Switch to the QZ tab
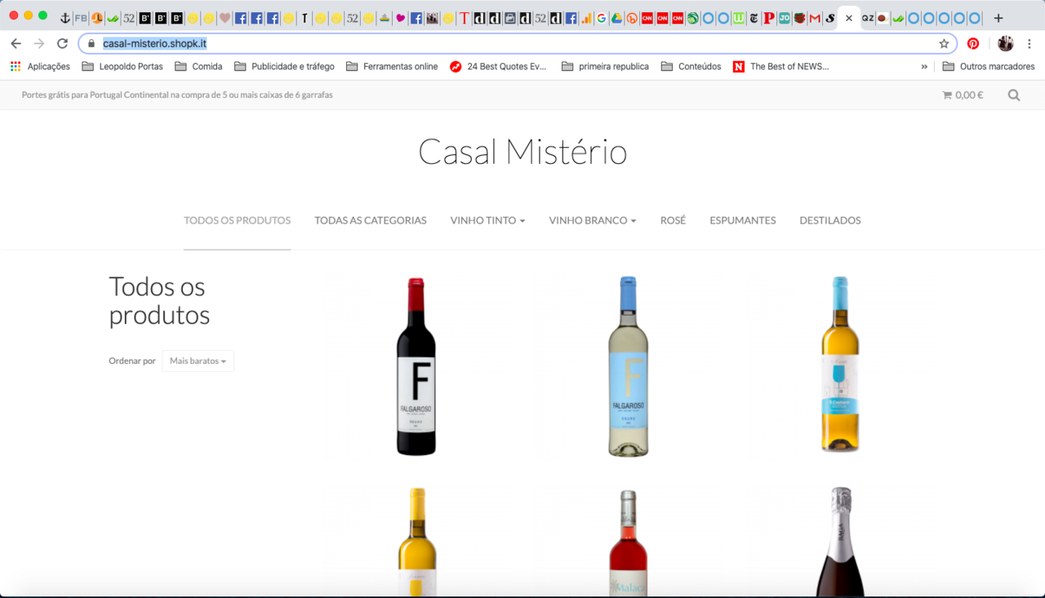Screen dimensions: 1045x598 [x=868, y=18]
